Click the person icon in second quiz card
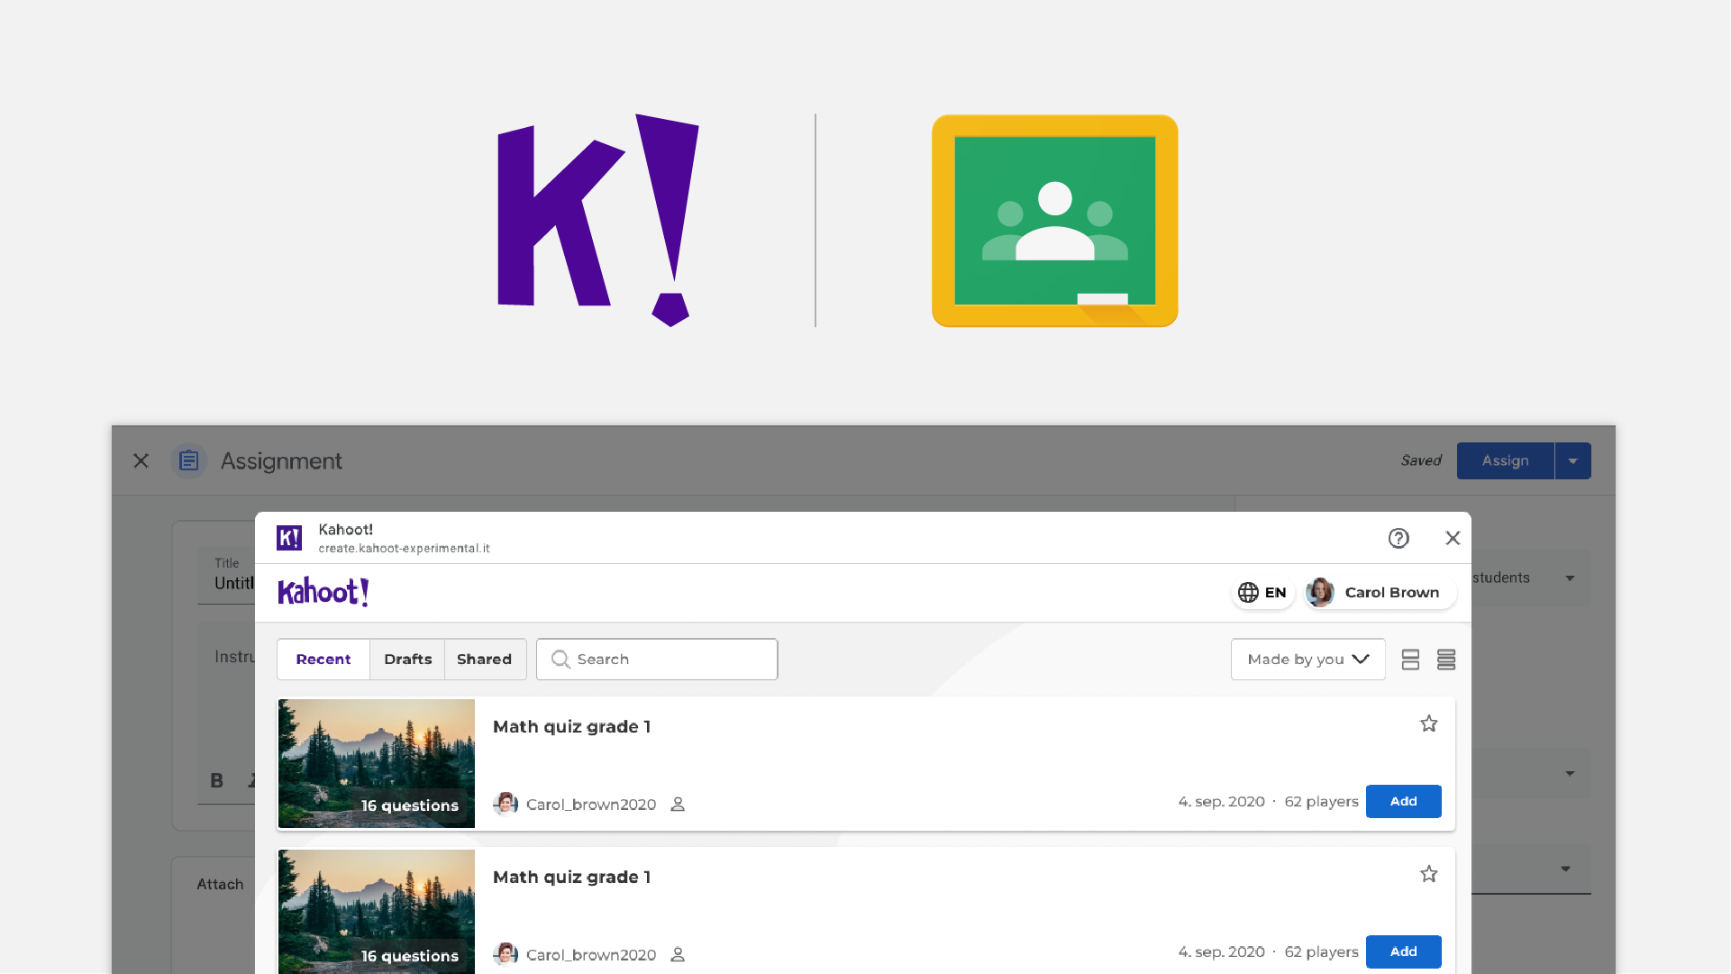1731x974 pixels. click(678, 955)
